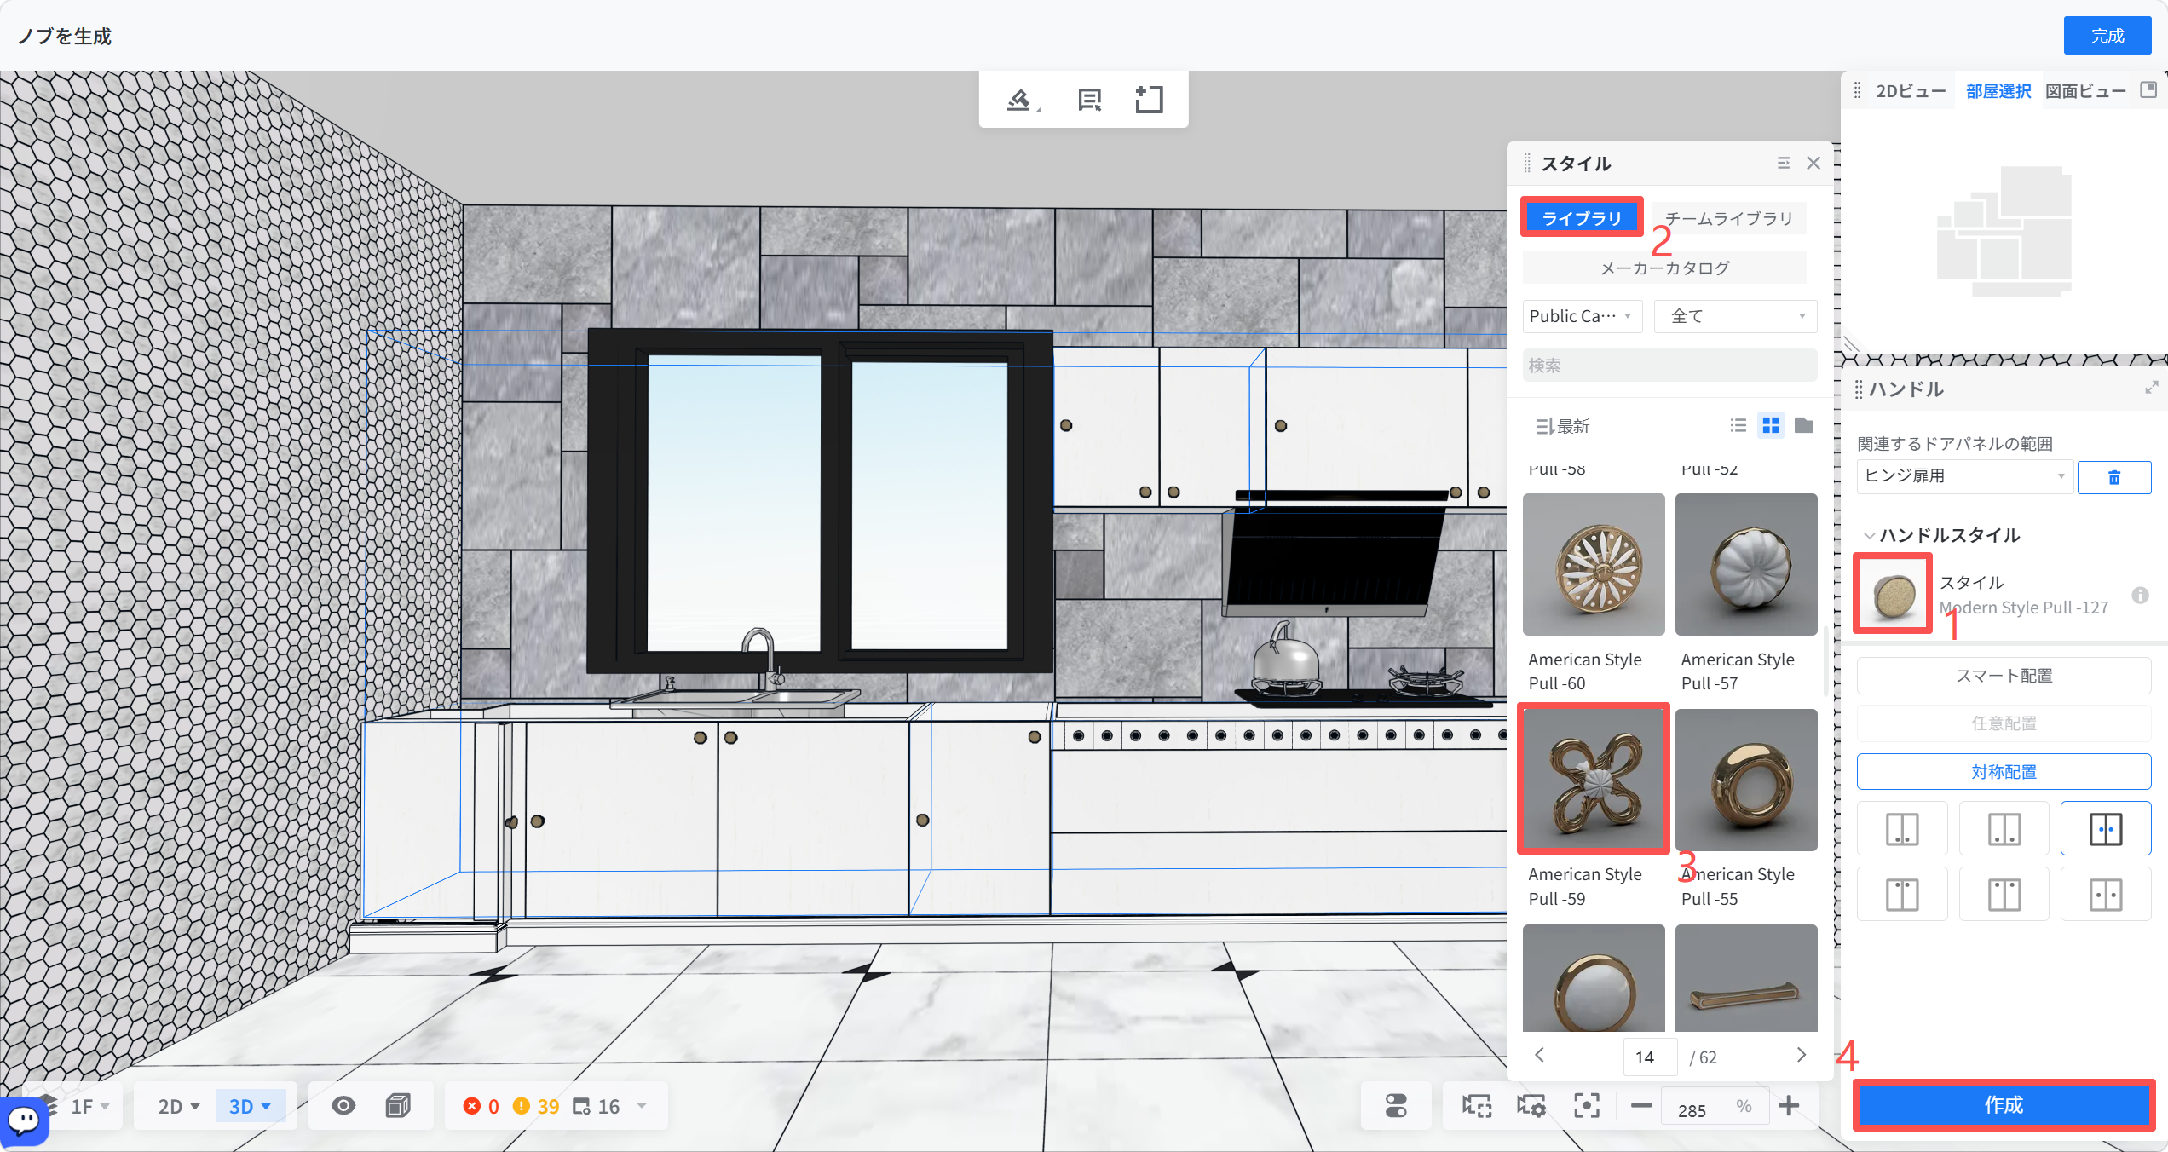The image size is (2168, 1152).
Task: Switch to grid view in style library
Action: tap(1771, 425)
